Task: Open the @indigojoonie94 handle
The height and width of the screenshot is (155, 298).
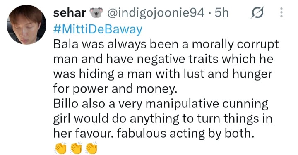Action: click(156, 13)
